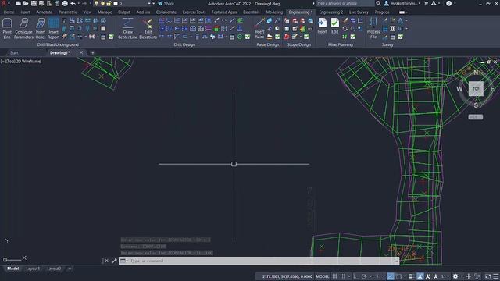Open the Annotate ribbon tab

click(x=45, y=12)
